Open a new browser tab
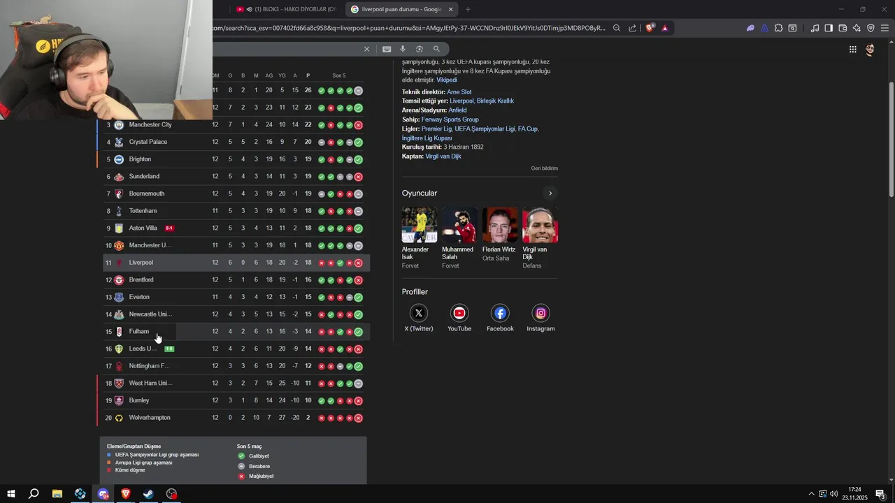The image size is (895, 503). [468, 9]
